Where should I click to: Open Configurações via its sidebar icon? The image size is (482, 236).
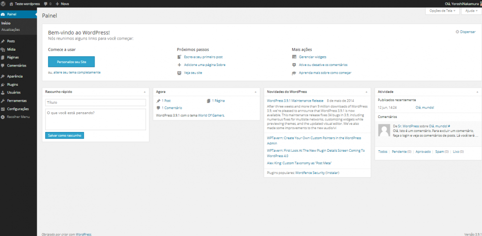coord(3,109)
